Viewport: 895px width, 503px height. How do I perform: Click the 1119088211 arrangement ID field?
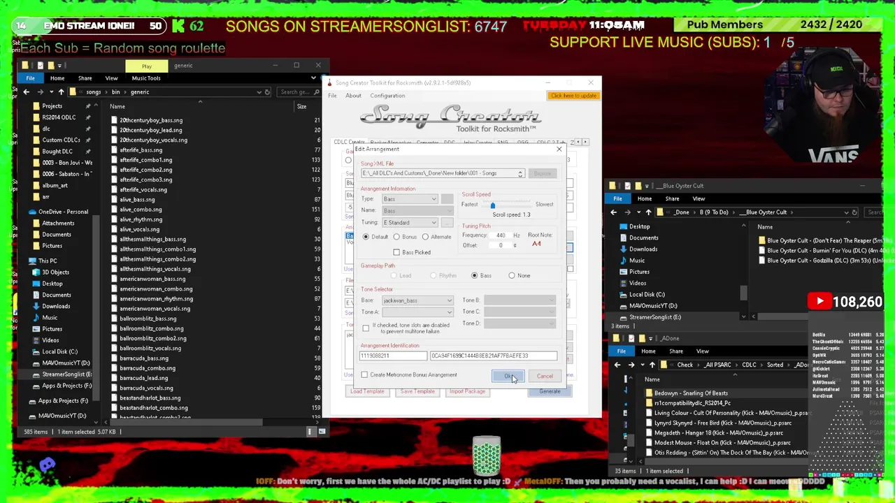coord(393,356)
